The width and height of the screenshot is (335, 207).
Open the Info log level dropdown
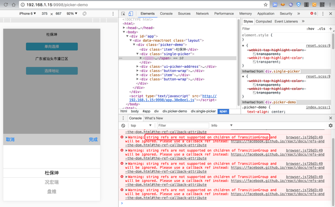point(222,125)
